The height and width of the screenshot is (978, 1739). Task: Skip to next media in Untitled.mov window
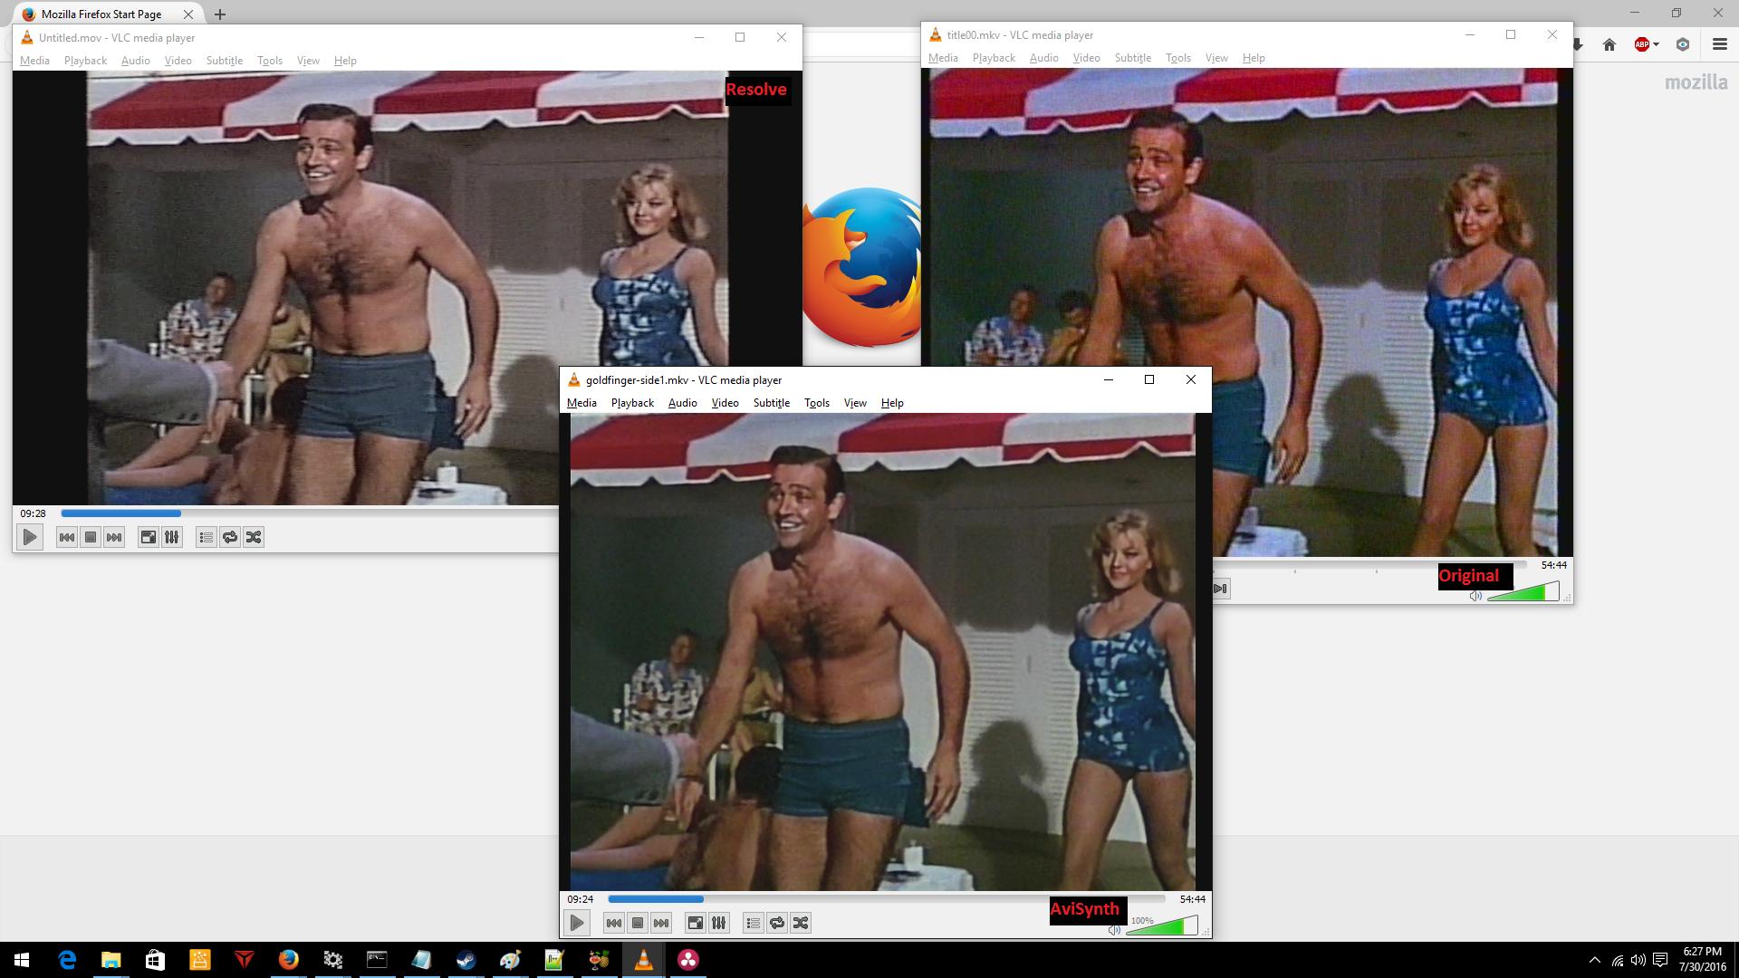pos(114,537)
